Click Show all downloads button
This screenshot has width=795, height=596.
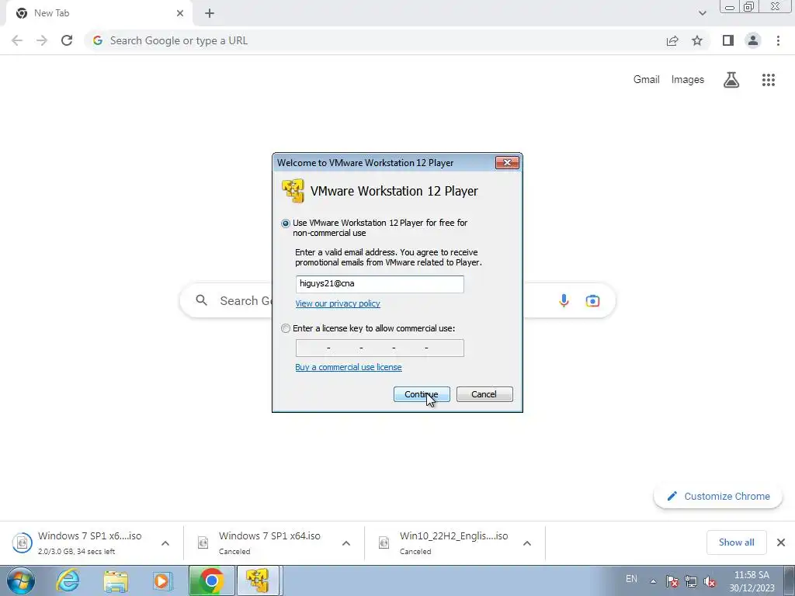tap(736, 542)
